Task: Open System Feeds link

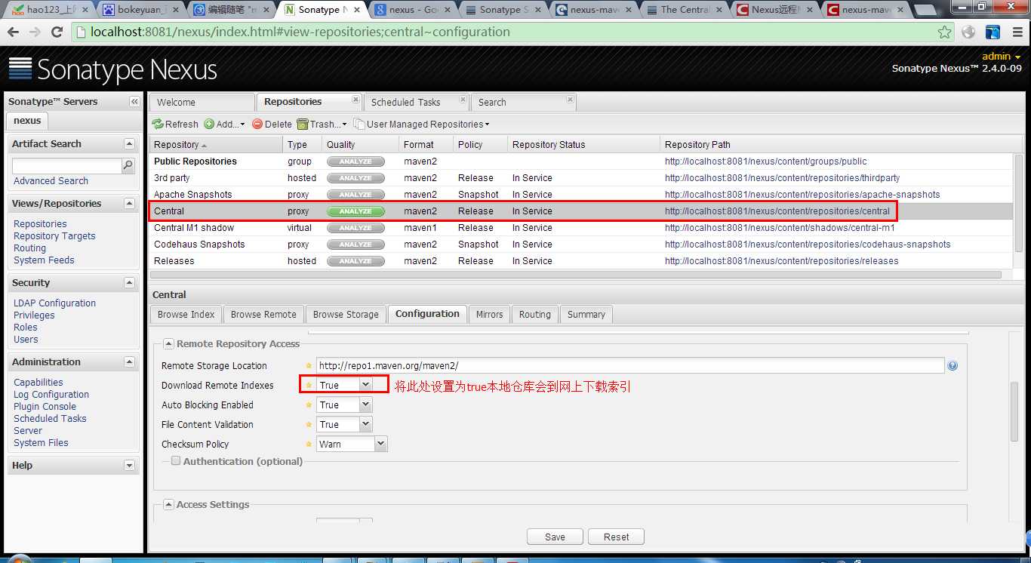Action: pos(44,260)
